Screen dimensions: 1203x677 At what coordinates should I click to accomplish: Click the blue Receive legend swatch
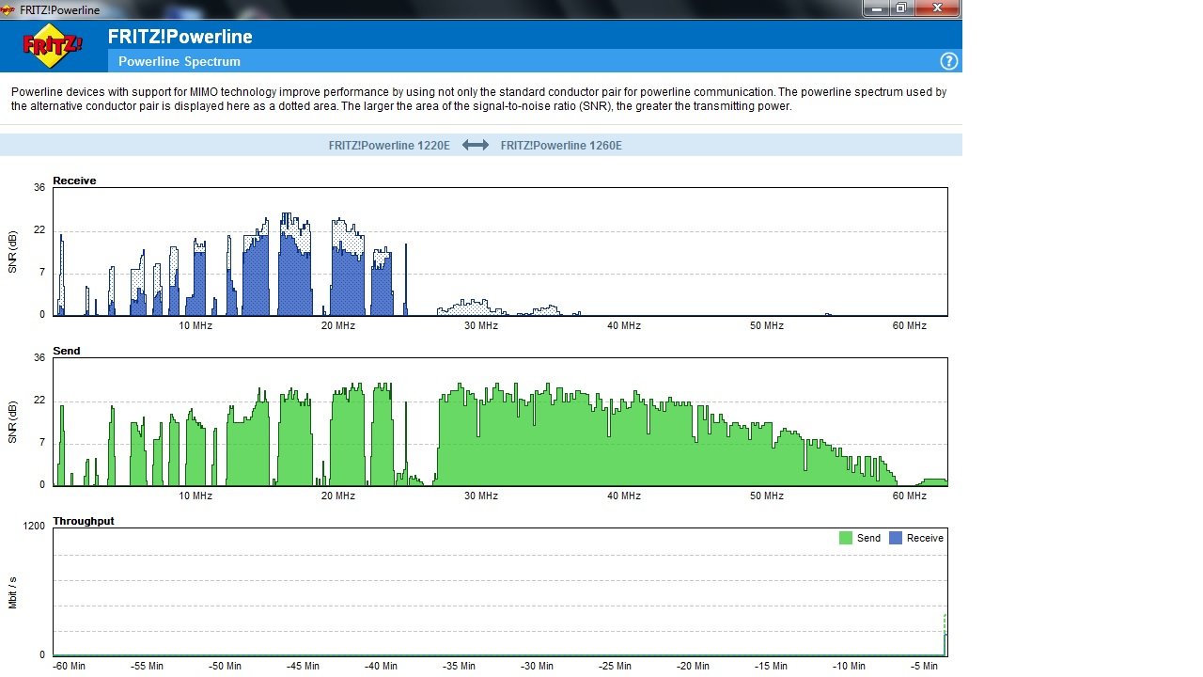click(896, 538)
